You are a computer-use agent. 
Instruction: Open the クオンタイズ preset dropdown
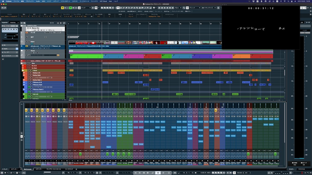pos(209,8)
